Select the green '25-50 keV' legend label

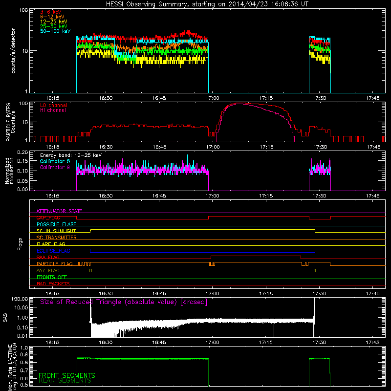click(x=54, y=26)
